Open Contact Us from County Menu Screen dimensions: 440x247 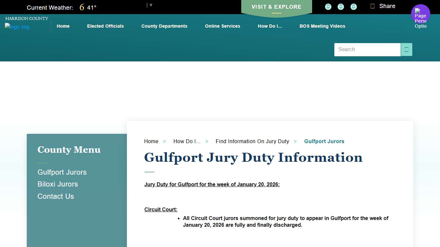pyautogui.click(x=56, y=197)
